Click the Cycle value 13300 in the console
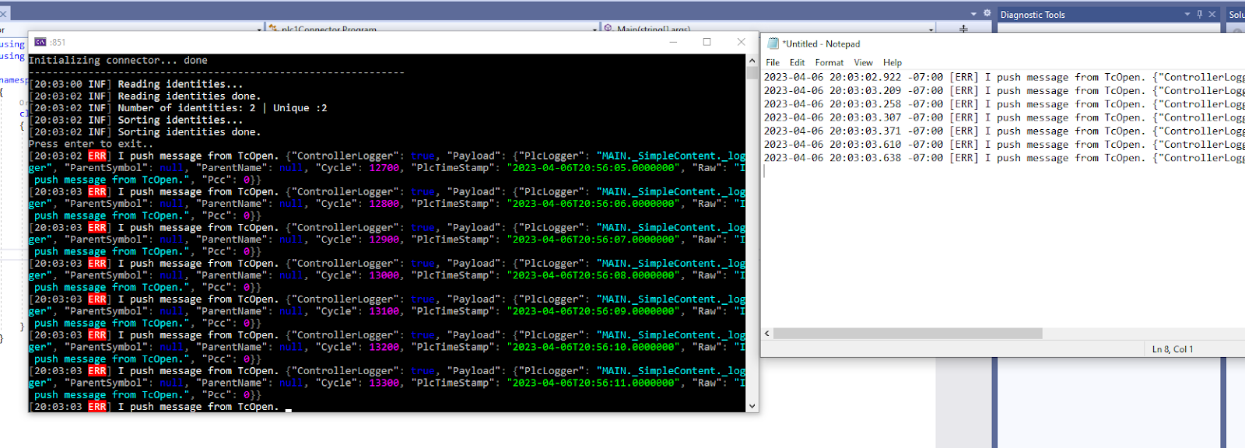Viewport: 1245px width, 448px height. 384,383
